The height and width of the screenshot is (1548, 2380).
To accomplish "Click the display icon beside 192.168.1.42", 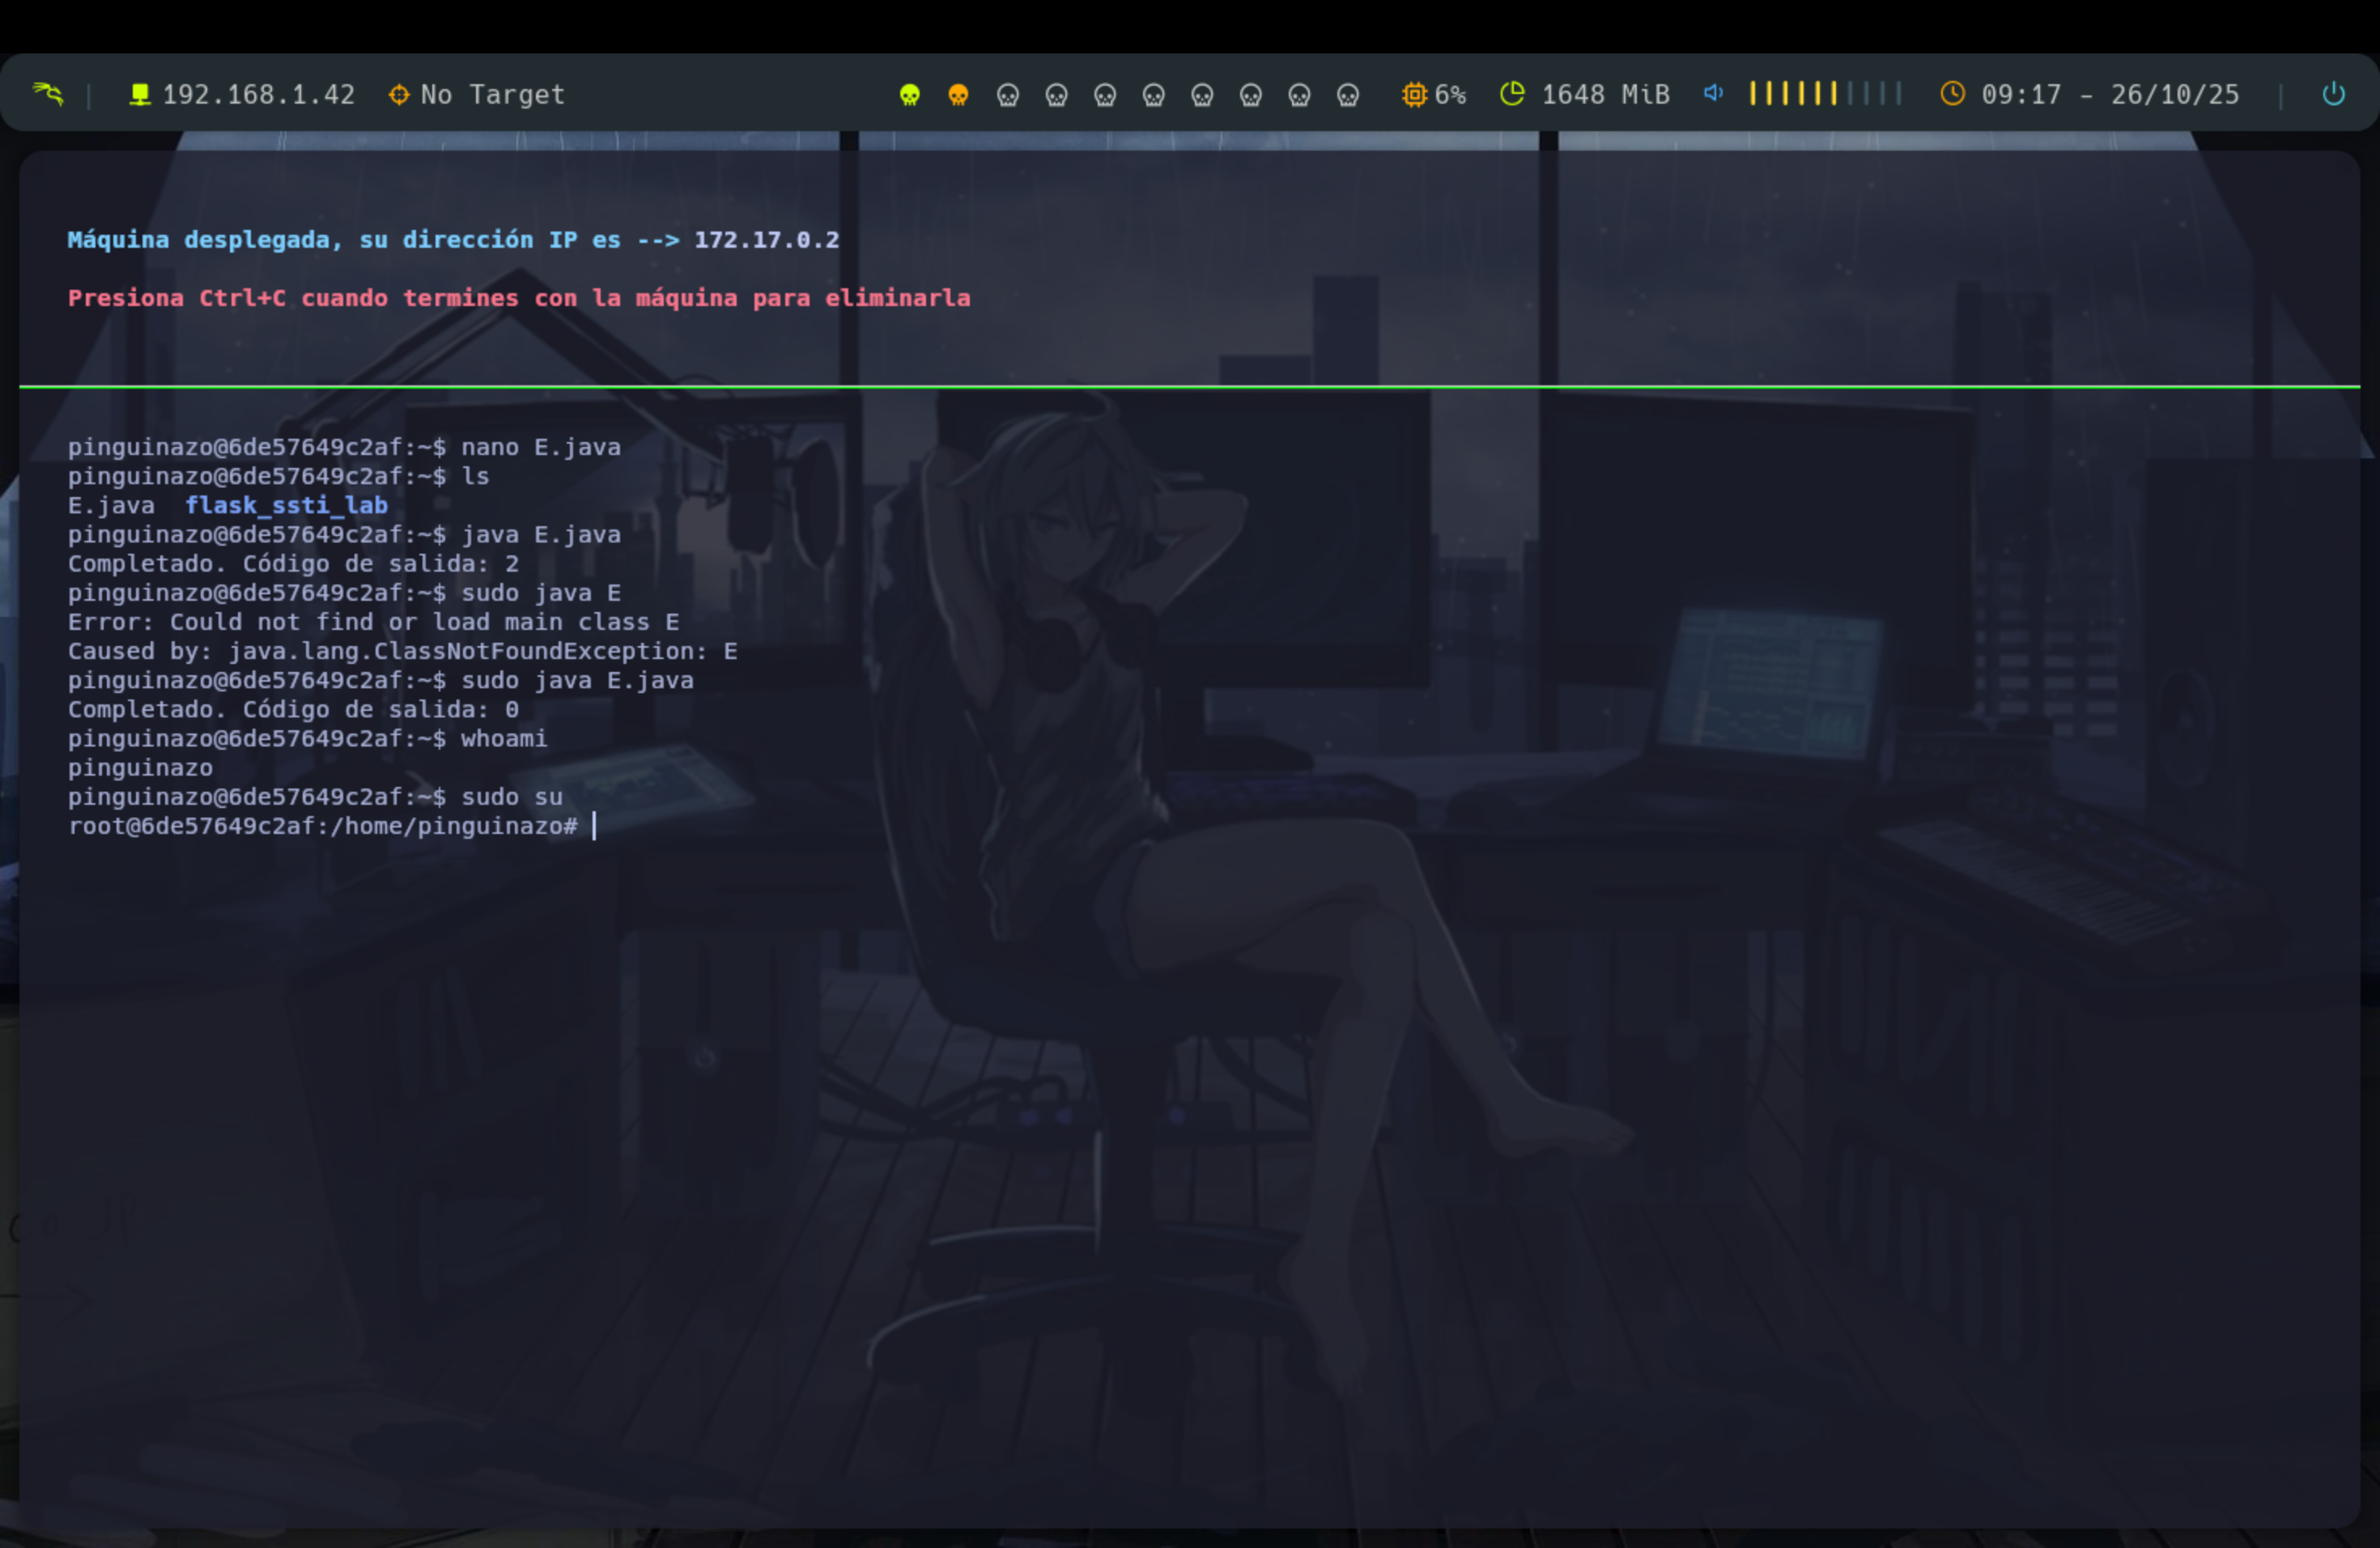I will tap(139, 94).
